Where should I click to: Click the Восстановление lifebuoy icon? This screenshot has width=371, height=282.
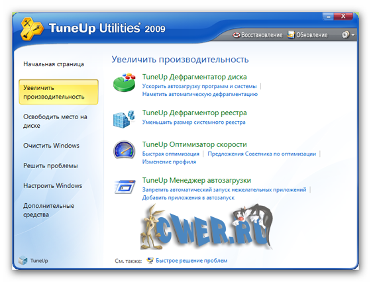pyautogui.click(x=237, y=35)
